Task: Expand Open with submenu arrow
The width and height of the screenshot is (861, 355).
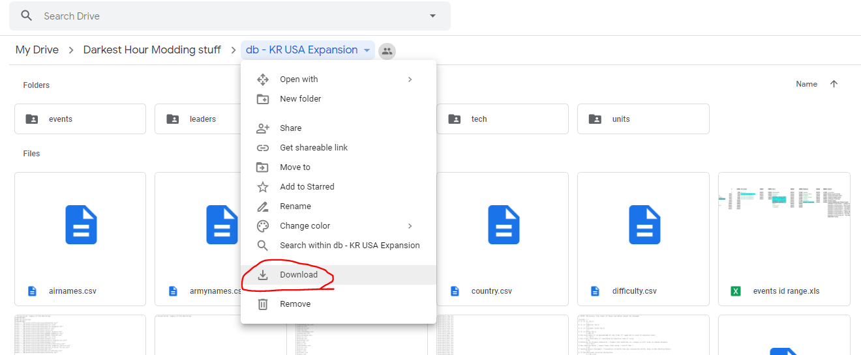Action: point(410,79)
